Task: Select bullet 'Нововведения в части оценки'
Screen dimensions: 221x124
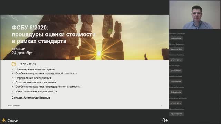Action: [35, 69]
